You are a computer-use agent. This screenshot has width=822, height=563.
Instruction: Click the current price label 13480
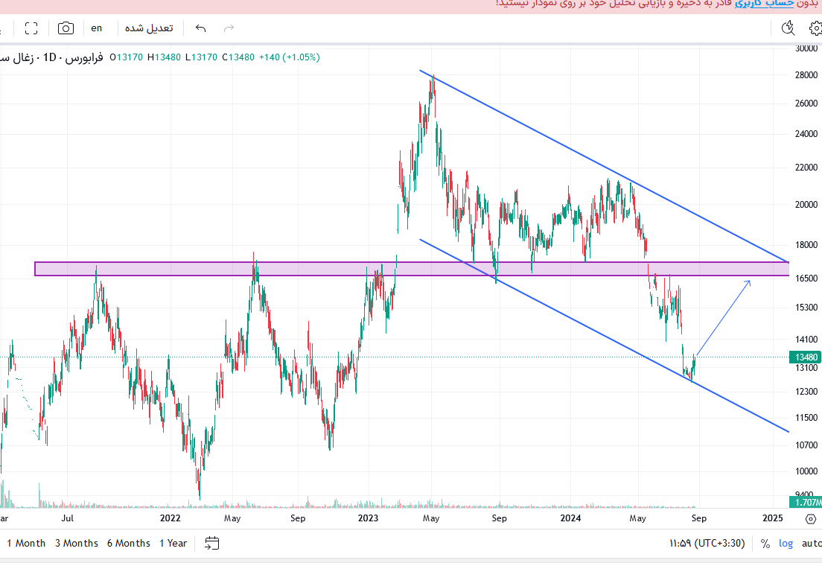(x=806, y=357)
